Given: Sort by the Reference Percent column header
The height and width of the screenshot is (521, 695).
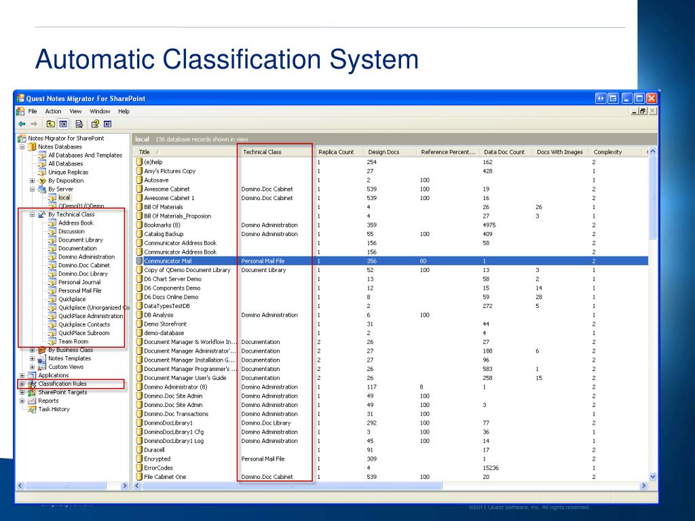Looking at the screenshot, I should coord(448,152).
